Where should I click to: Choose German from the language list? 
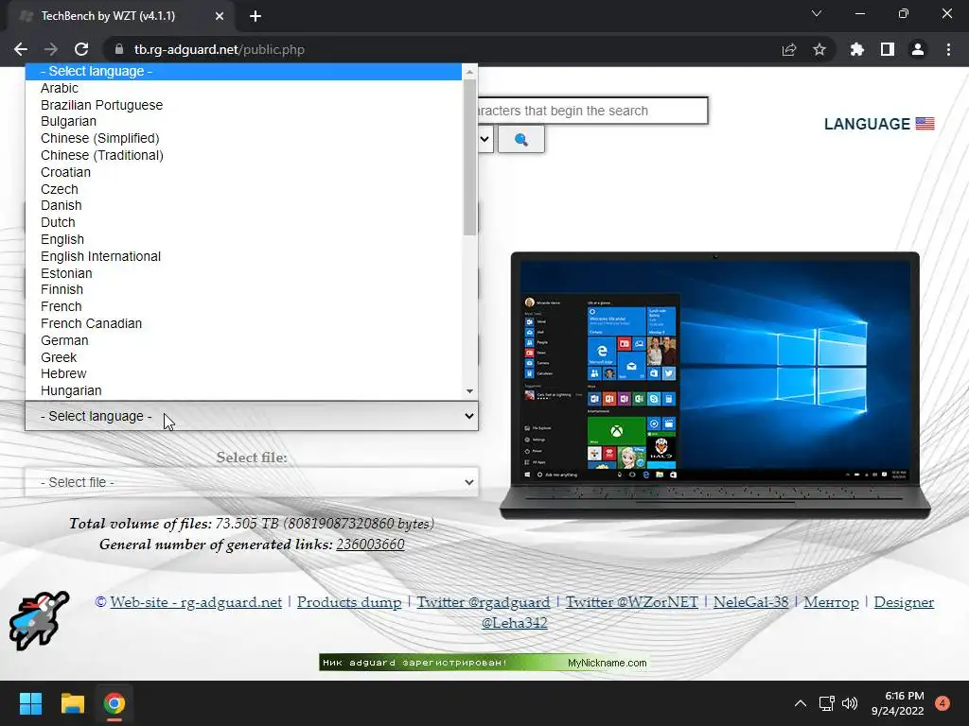click(243, 340)
